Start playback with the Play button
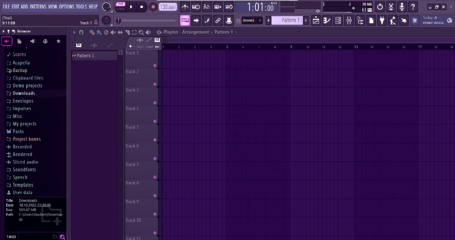Viewport: 455px width, 240px height. 131,7
